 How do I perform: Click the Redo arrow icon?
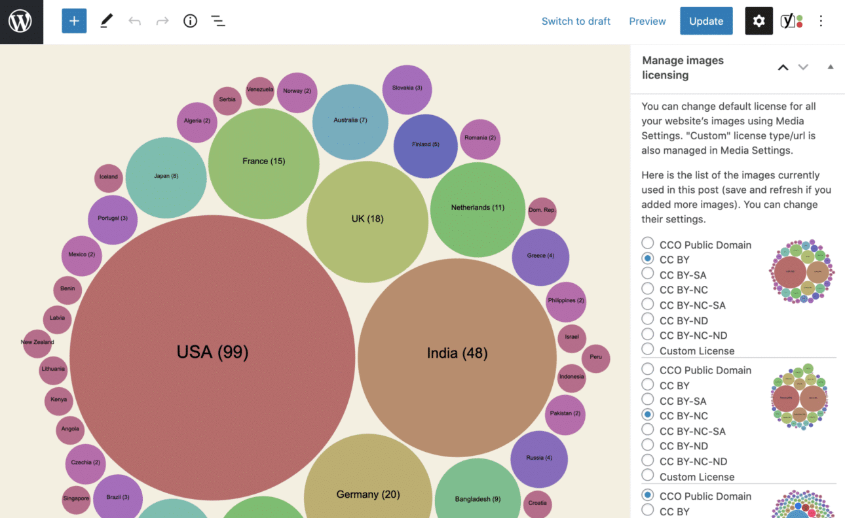(161, 20)
